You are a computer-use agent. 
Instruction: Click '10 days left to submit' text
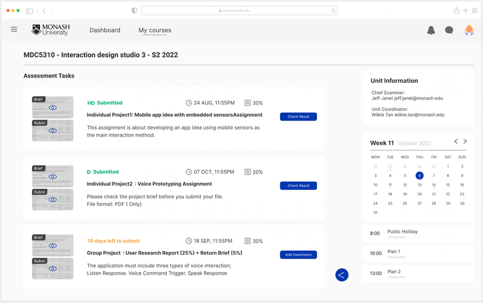click(114, 241)
